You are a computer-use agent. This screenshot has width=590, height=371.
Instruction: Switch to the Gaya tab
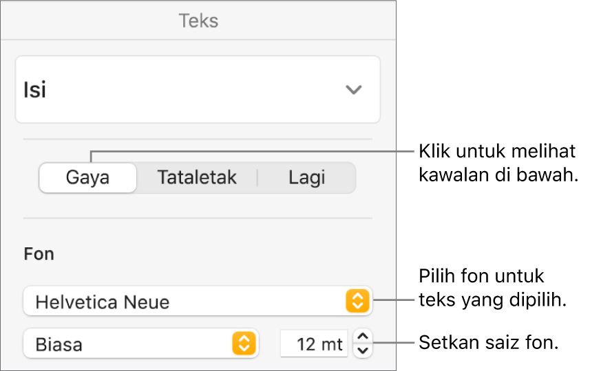pos(88,178)
